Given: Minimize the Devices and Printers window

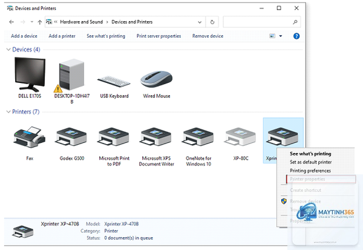Looking at the screenshot, I should [261, 8].
